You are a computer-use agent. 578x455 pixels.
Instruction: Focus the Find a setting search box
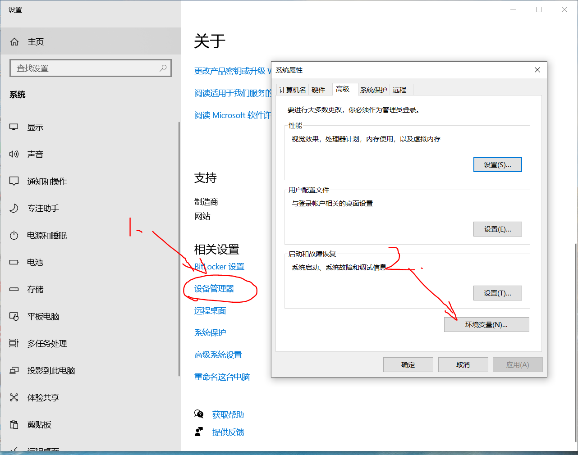coord(91,68)
